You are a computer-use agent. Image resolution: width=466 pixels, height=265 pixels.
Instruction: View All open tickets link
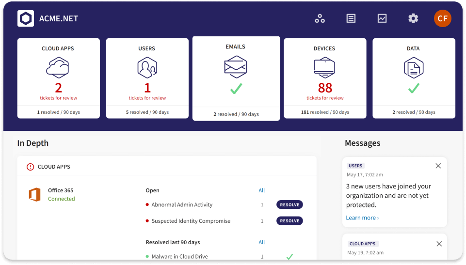262,190
